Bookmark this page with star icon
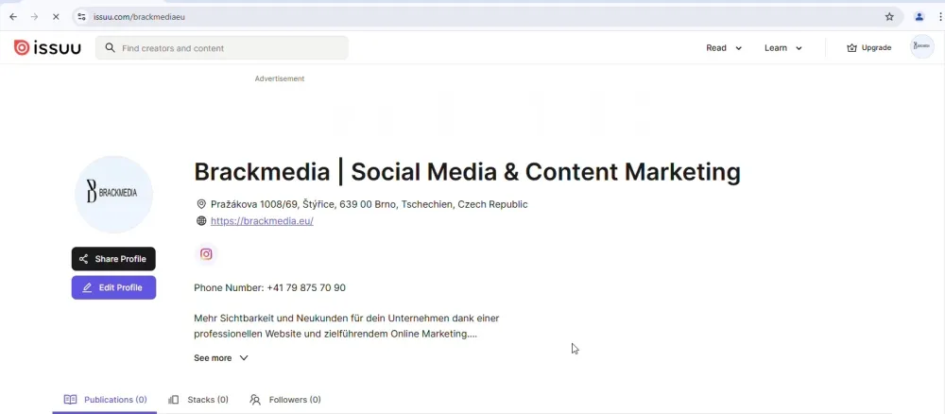The image size is (945, 414). pos(889,17)
